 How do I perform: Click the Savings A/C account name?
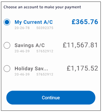click(x=30, y=45)
